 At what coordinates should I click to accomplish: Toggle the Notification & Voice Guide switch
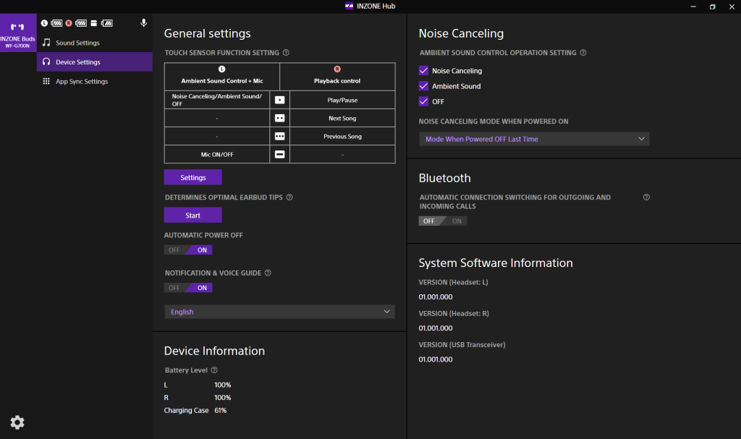pyautogui.click(x=188, y=288)
